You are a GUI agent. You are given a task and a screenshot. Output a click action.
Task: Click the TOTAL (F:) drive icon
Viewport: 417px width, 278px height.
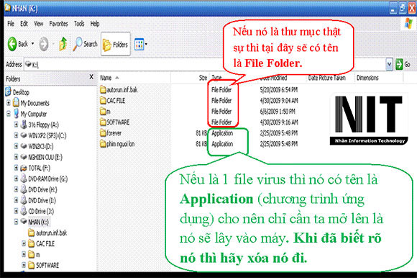(24, 168)
